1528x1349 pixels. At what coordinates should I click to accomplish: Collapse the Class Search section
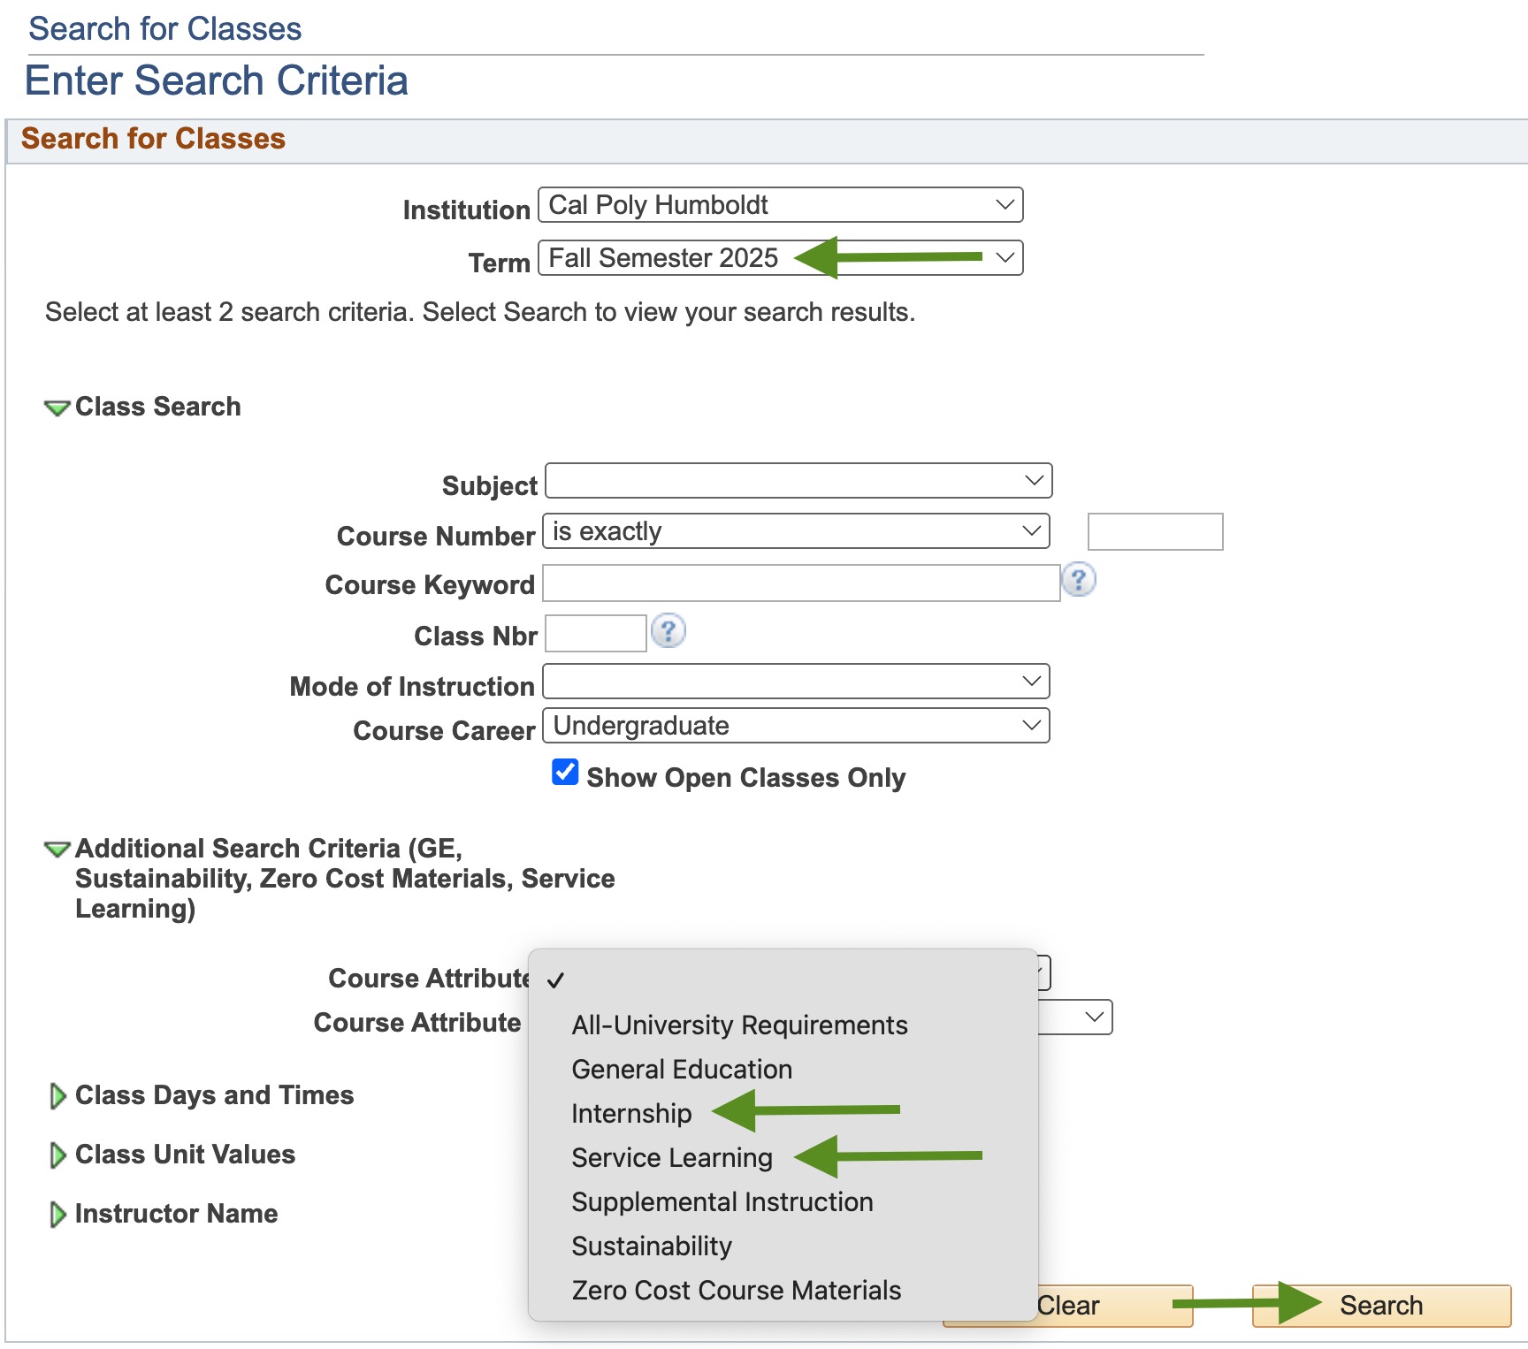coord(57,407)
